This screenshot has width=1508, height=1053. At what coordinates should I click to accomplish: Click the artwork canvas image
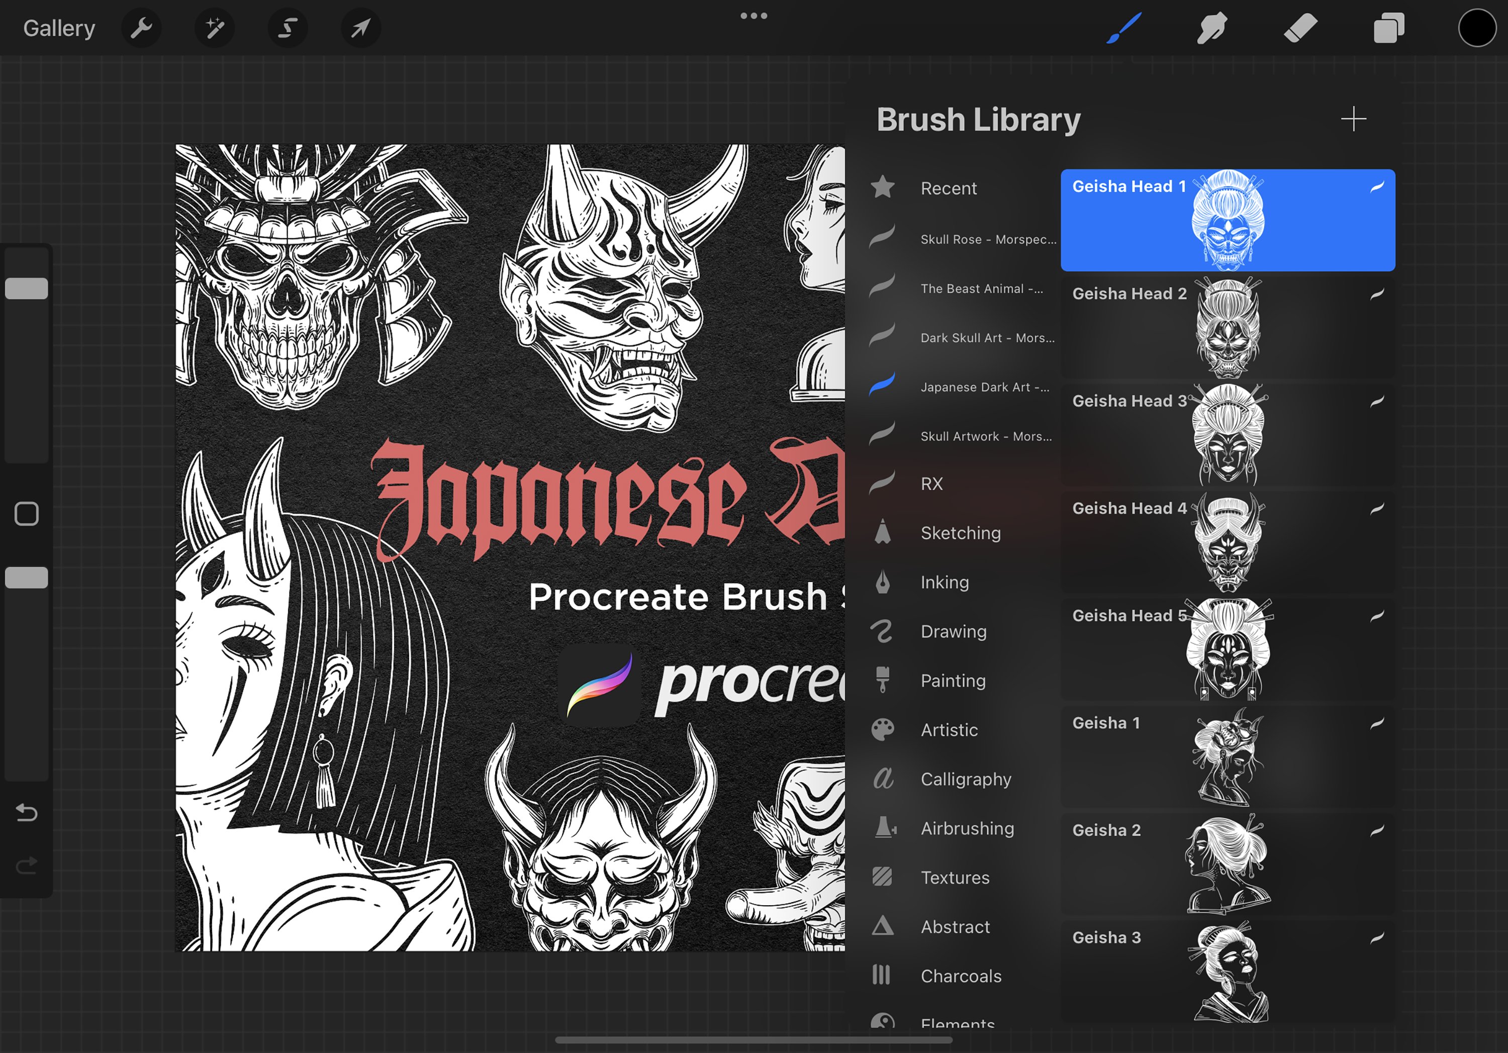click(x=510, y=547)
